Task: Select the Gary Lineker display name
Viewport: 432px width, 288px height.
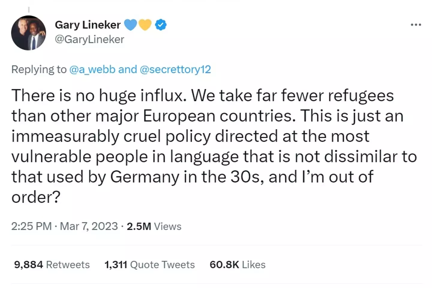Action: pos(88,25)
